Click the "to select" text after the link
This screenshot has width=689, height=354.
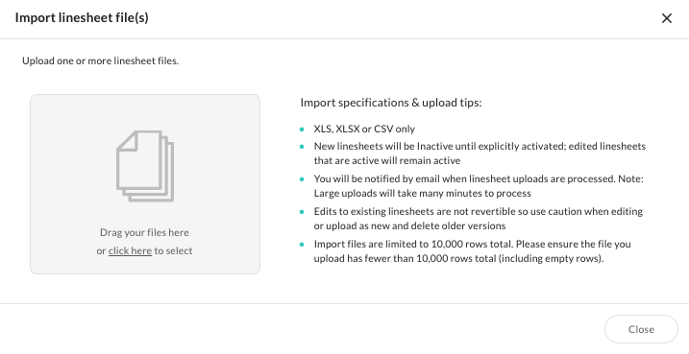pyautogui.click(x=173, y=251)
